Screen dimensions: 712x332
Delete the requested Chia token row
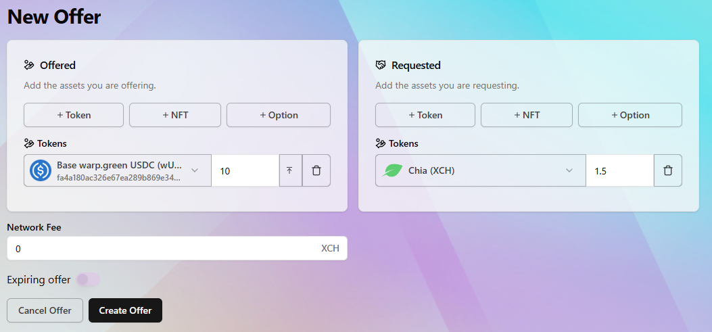coord(668,170)
